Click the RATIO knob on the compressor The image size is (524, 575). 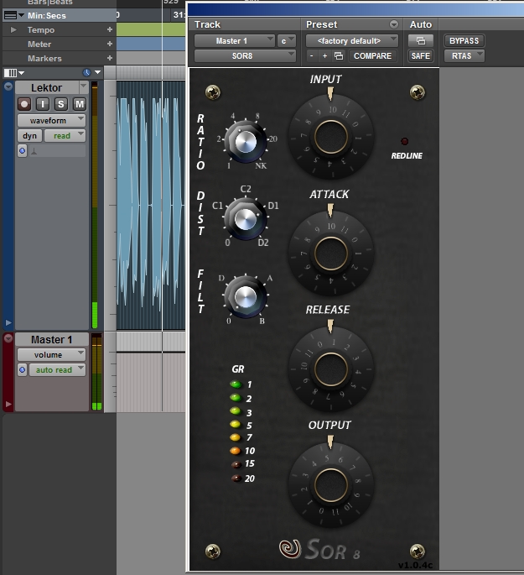[245, 142]
